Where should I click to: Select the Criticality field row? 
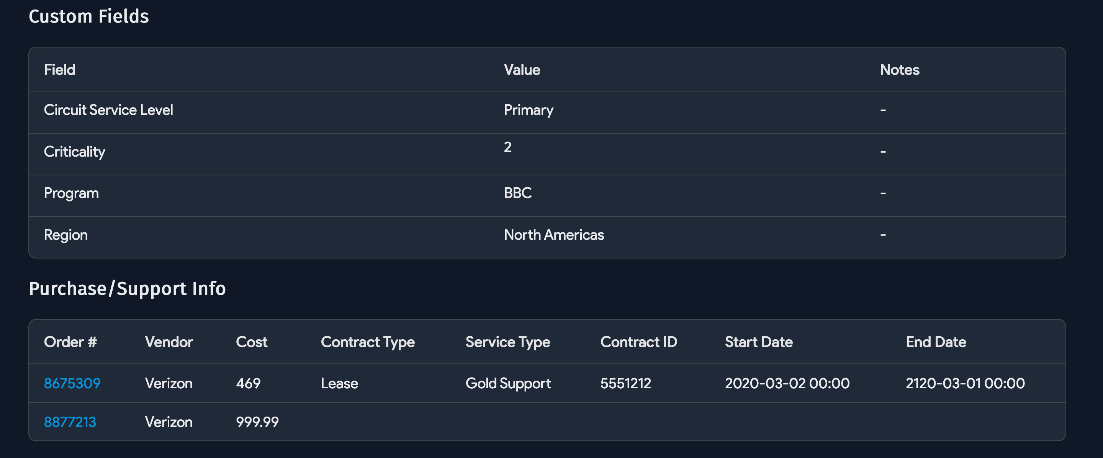point(75,152)
